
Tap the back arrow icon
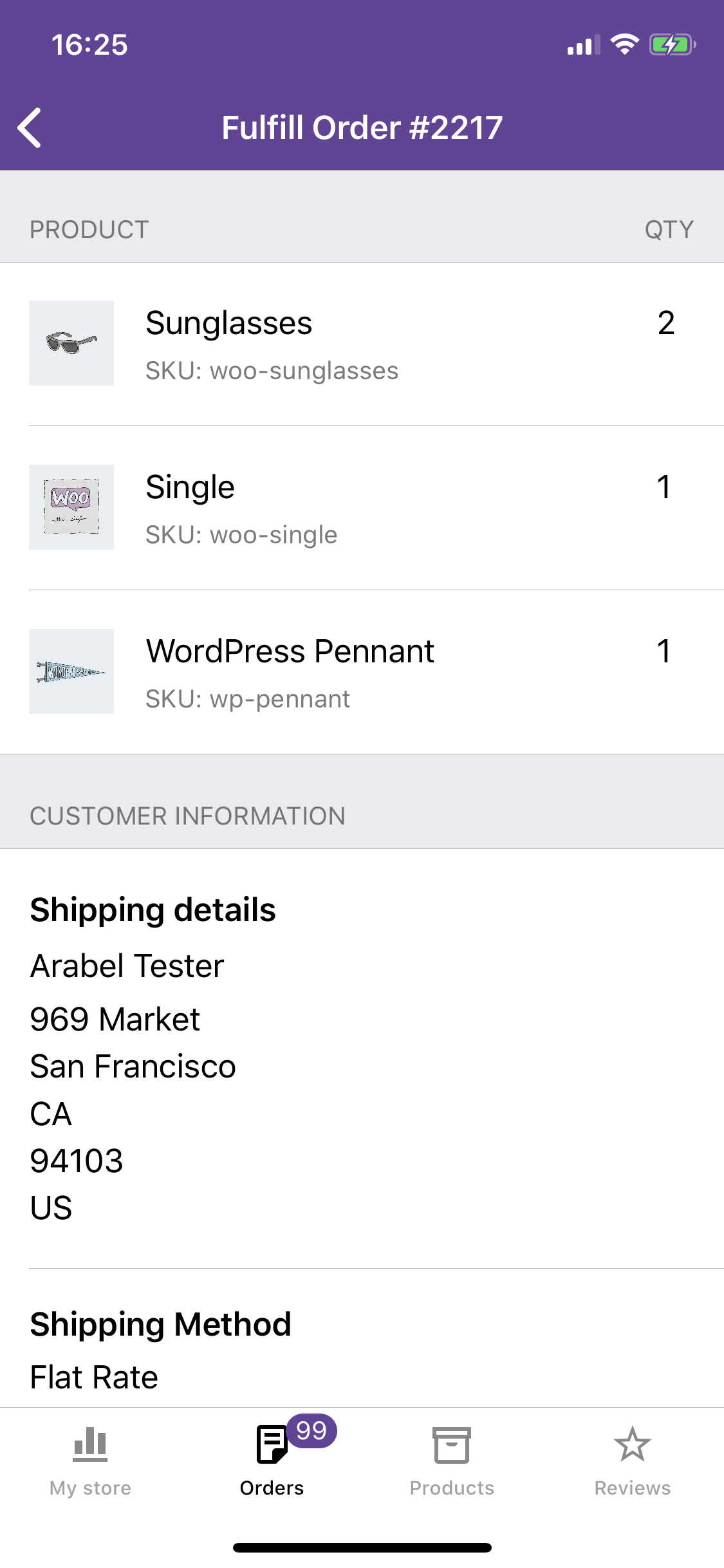(x=30, y=127)
